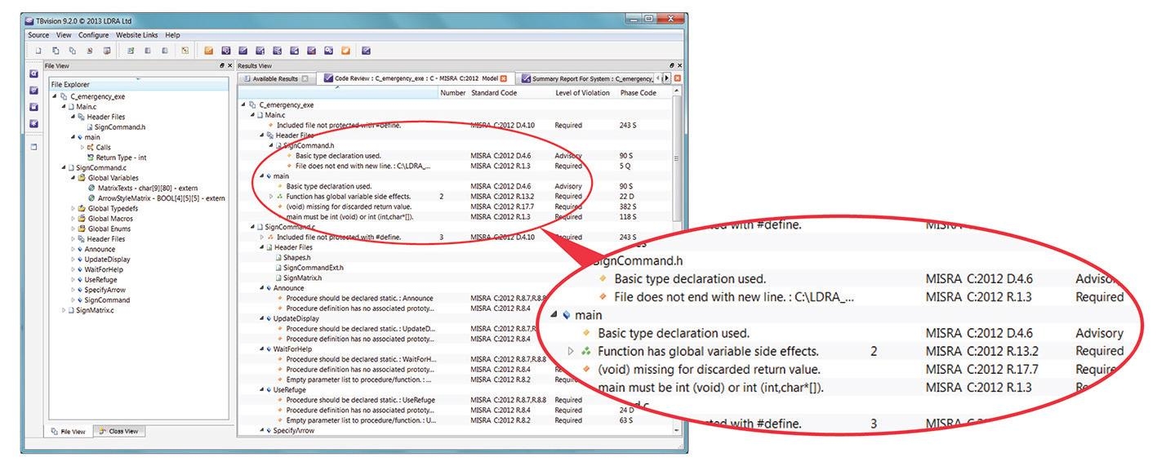Viewport: 1157px width, 475px height.
Task: Open the Help menu
Action: click(x=172, y=35)
